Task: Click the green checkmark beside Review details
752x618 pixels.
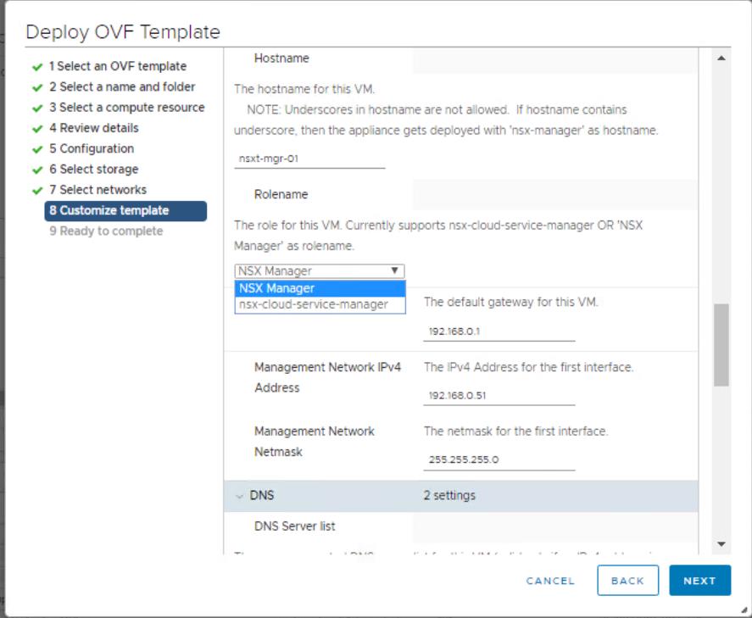Action: point(37,129)
